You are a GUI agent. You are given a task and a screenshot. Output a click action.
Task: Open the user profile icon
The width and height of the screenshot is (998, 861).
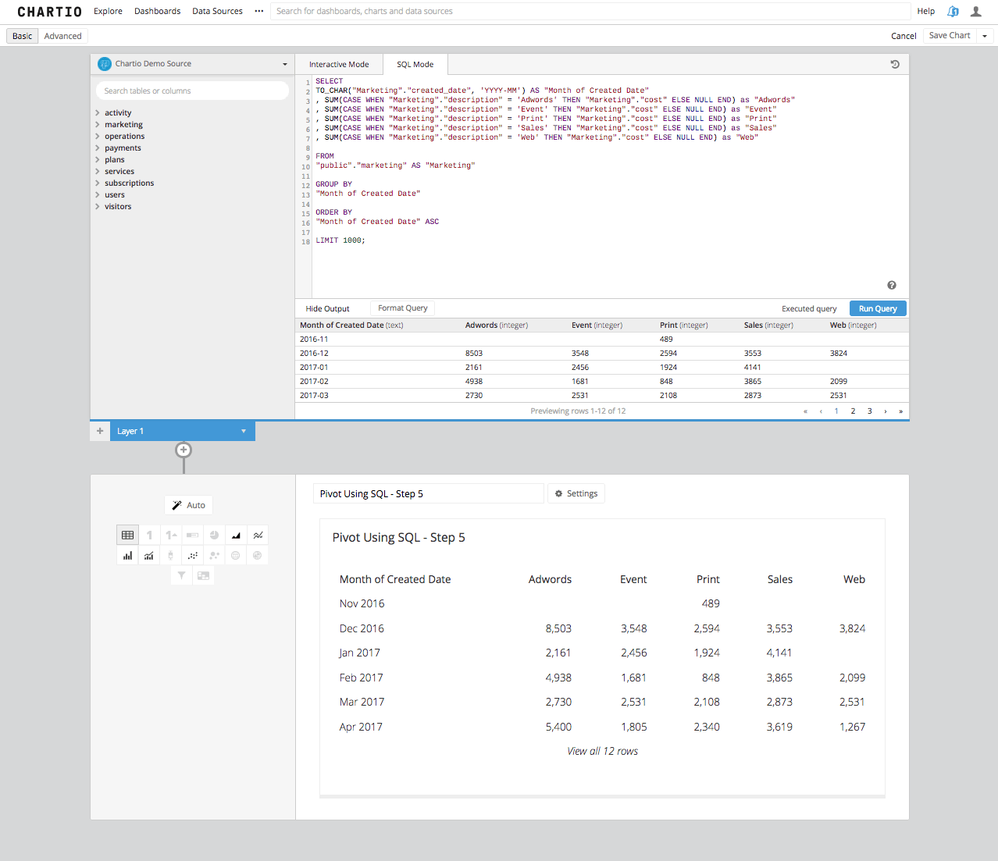click(x=976, y=11)
